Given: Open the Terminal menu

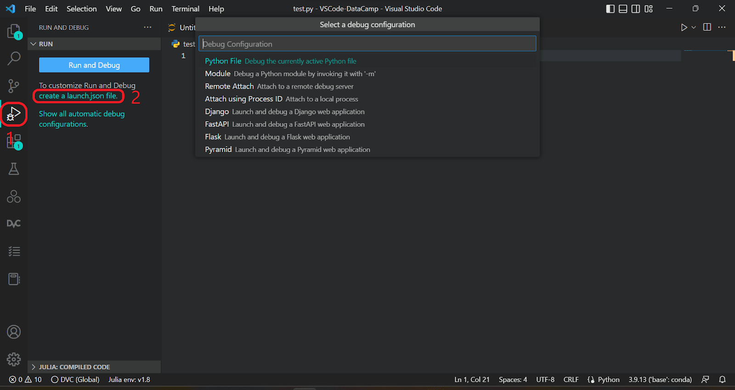Looking at the screenshot, I should tap(185, 9).
